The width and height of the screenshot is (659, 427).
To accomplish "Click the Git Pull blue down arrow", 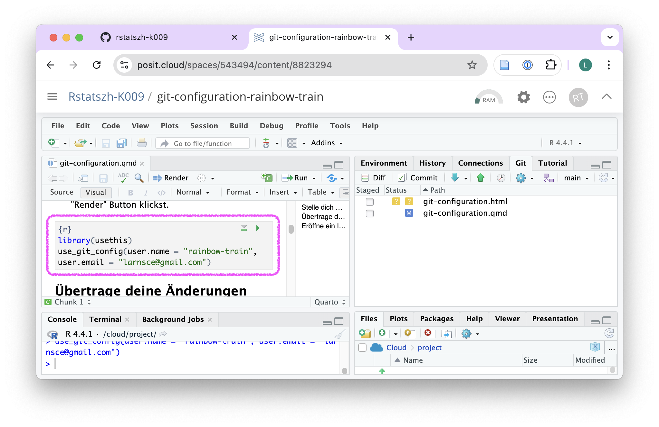I will tap(455, 177).
